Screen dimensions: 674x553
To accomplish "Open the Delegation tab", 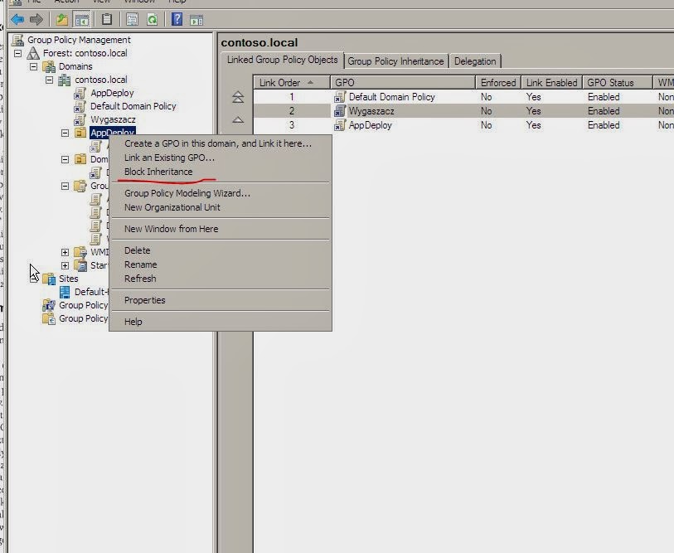I will point(475,61).
